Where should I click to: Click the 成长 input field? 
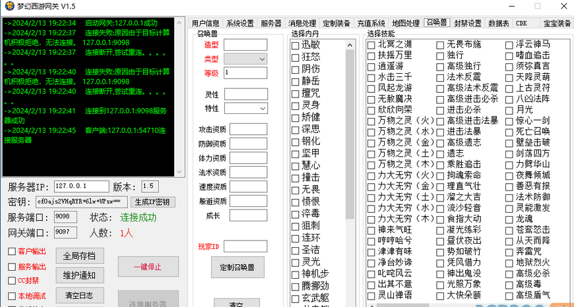click(x=249, y=215)
